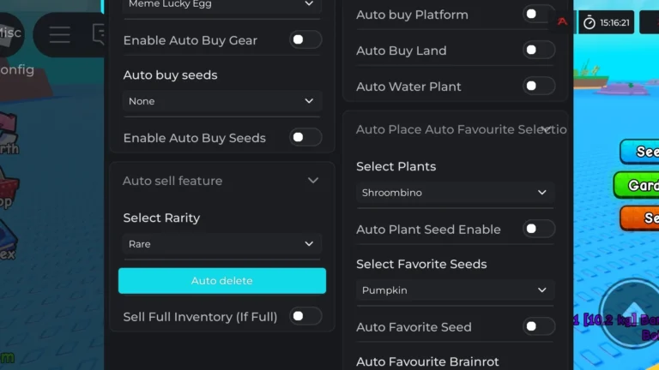Turn on Auto Water Plant

click(x=539, y=87)
